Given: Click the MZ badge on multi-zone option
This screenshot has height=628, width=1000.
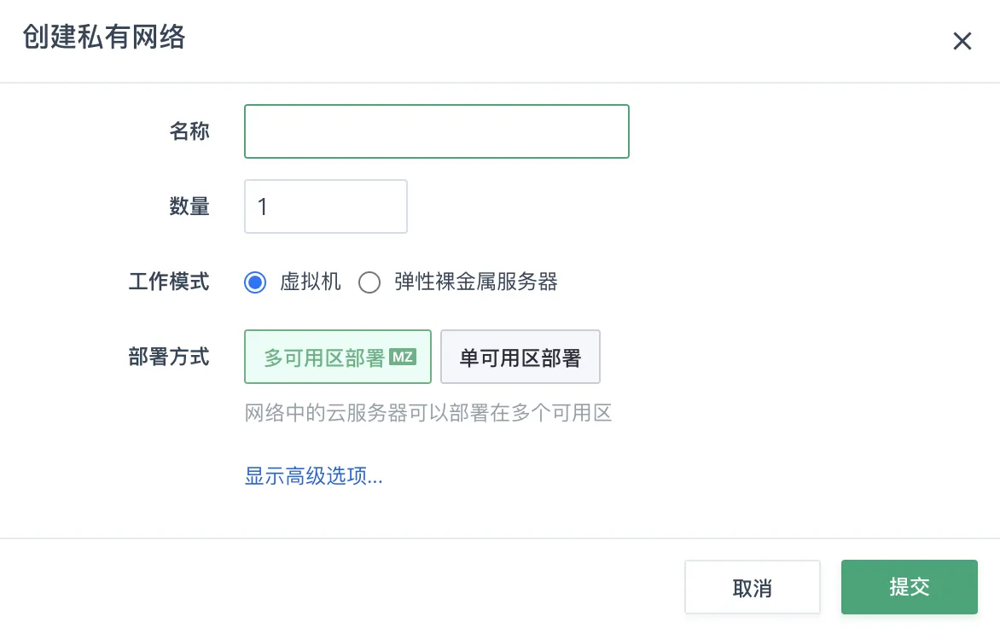Looking at the screenshot, I should 402,357.
